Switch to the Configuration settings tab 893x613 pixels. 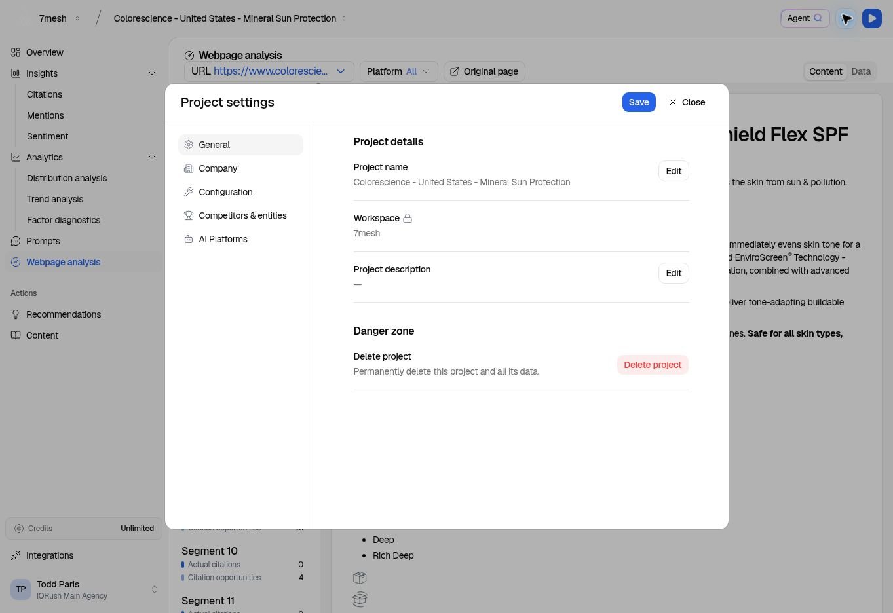point(240,192)
